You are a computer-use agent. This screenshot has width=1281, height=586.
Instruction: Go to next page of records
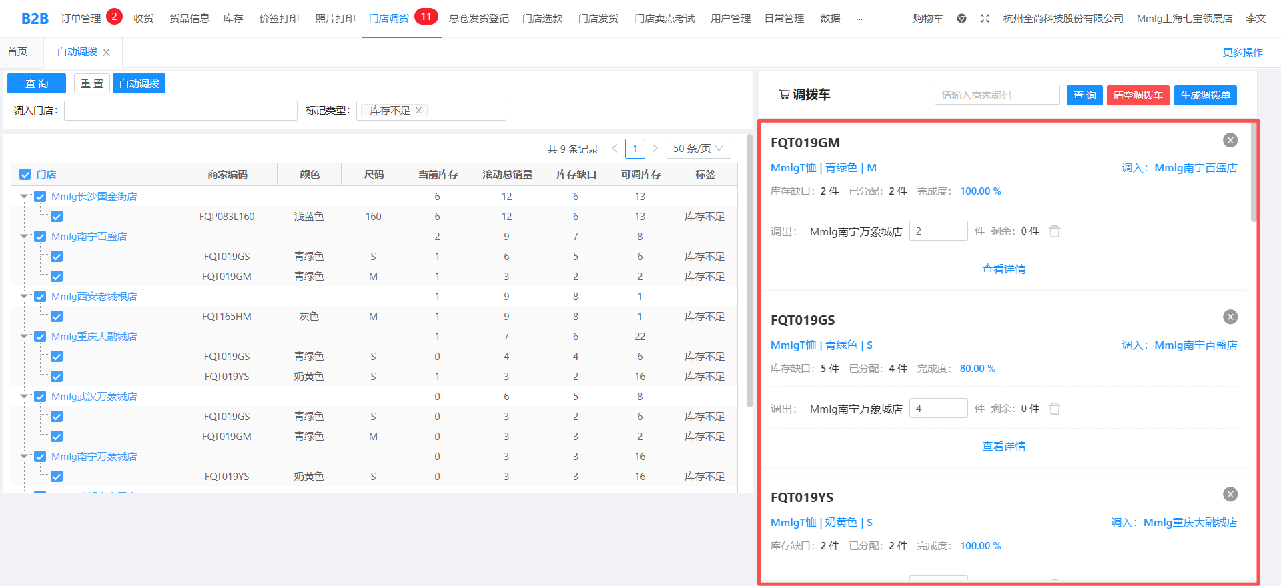coord(655,149)
